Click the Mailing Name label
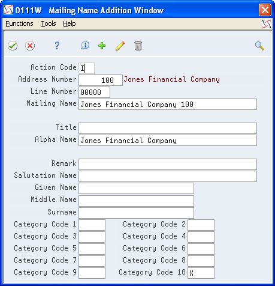The width and height of the screenshot is (275, 286). point(52,103)
